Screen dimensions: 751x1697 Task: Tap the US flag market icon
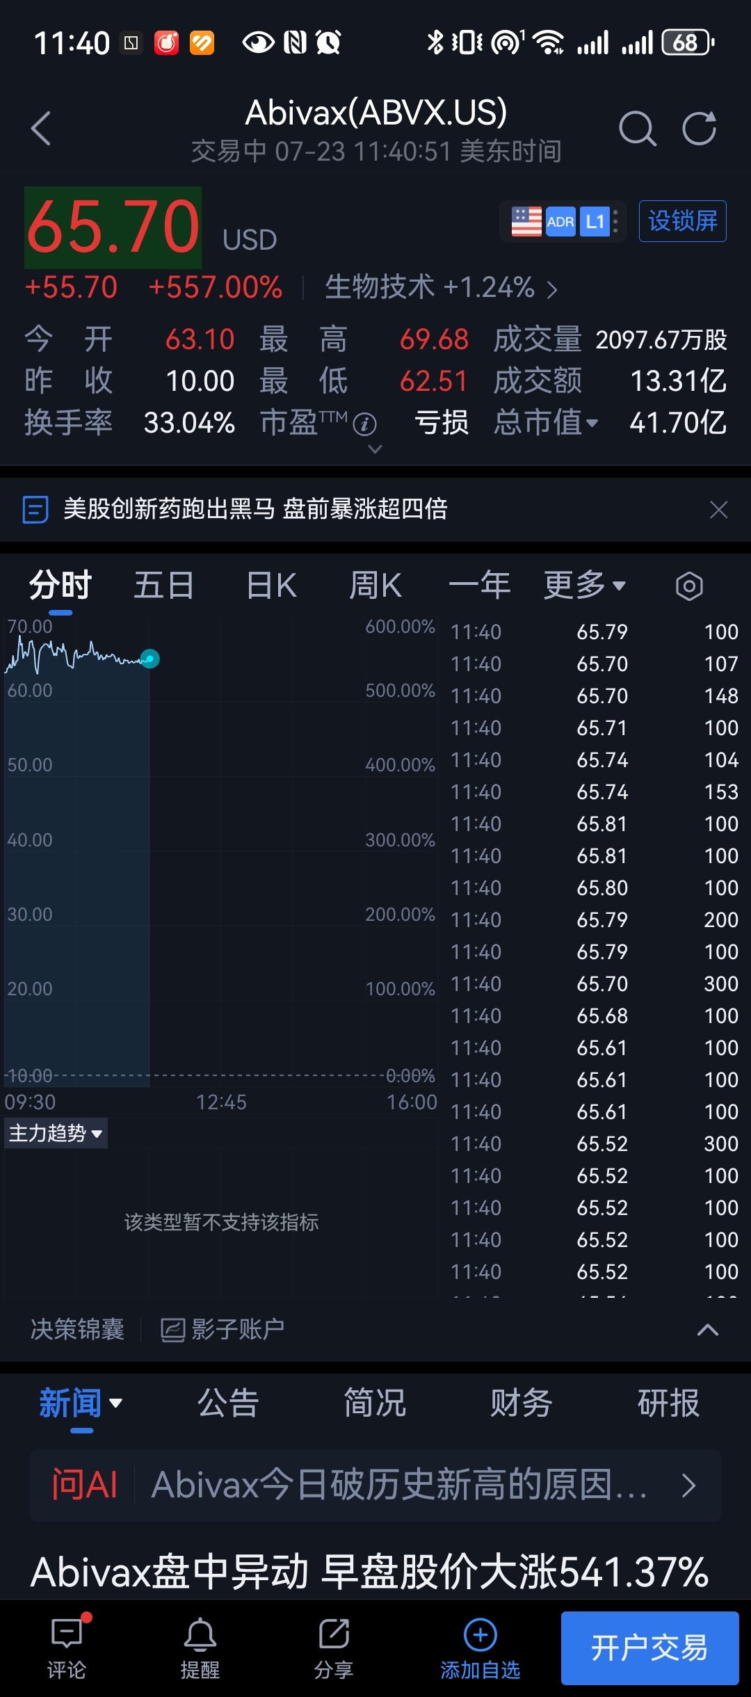click(526, 222)
